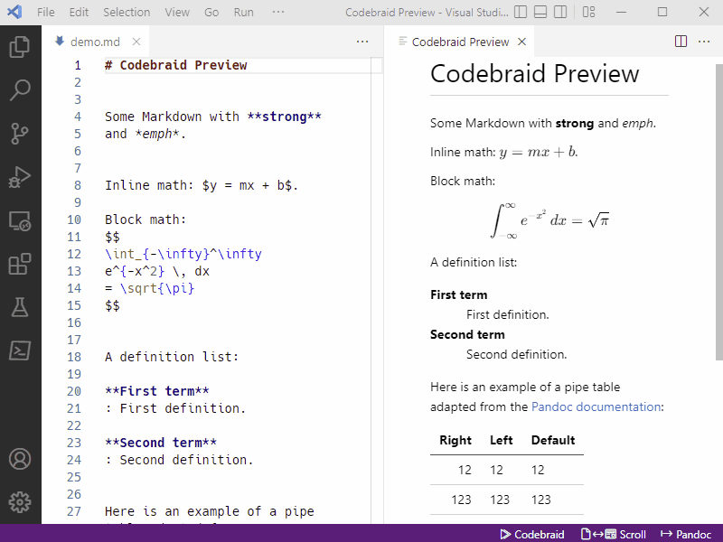Open Remote Explorer view
Viewport: 723px width, 542px height.
point(20,220)
